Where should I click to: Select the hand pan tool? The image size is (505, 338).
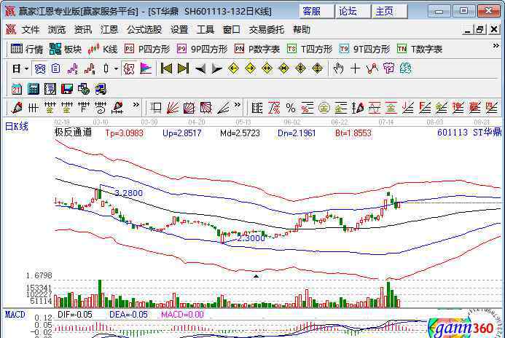(338, 68)
